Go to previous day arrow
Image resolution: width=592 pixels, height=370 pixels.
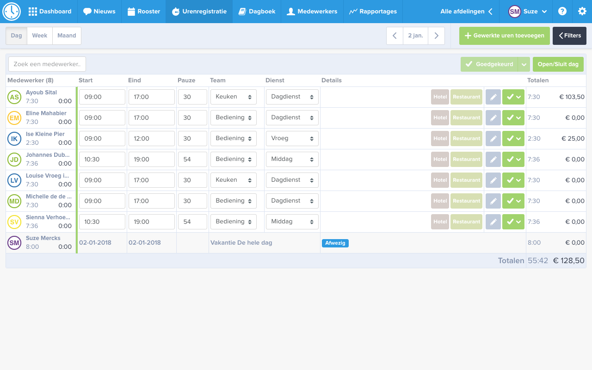click(x=395, y=36)
